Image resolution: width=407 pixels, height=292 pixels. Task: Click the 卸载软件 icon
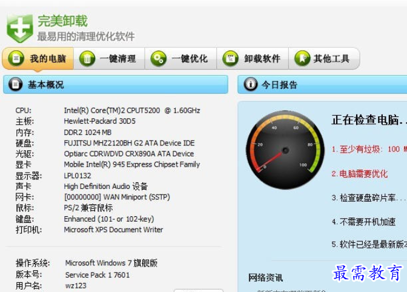[230, 59]
